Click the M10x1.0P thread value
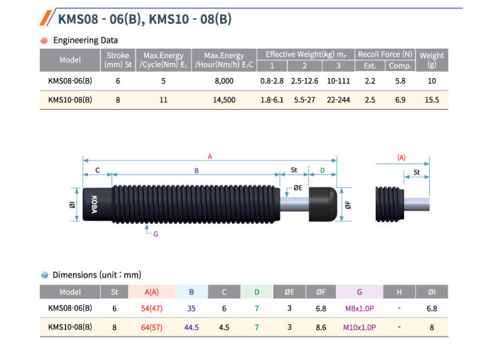 click(x=359, y=327)
